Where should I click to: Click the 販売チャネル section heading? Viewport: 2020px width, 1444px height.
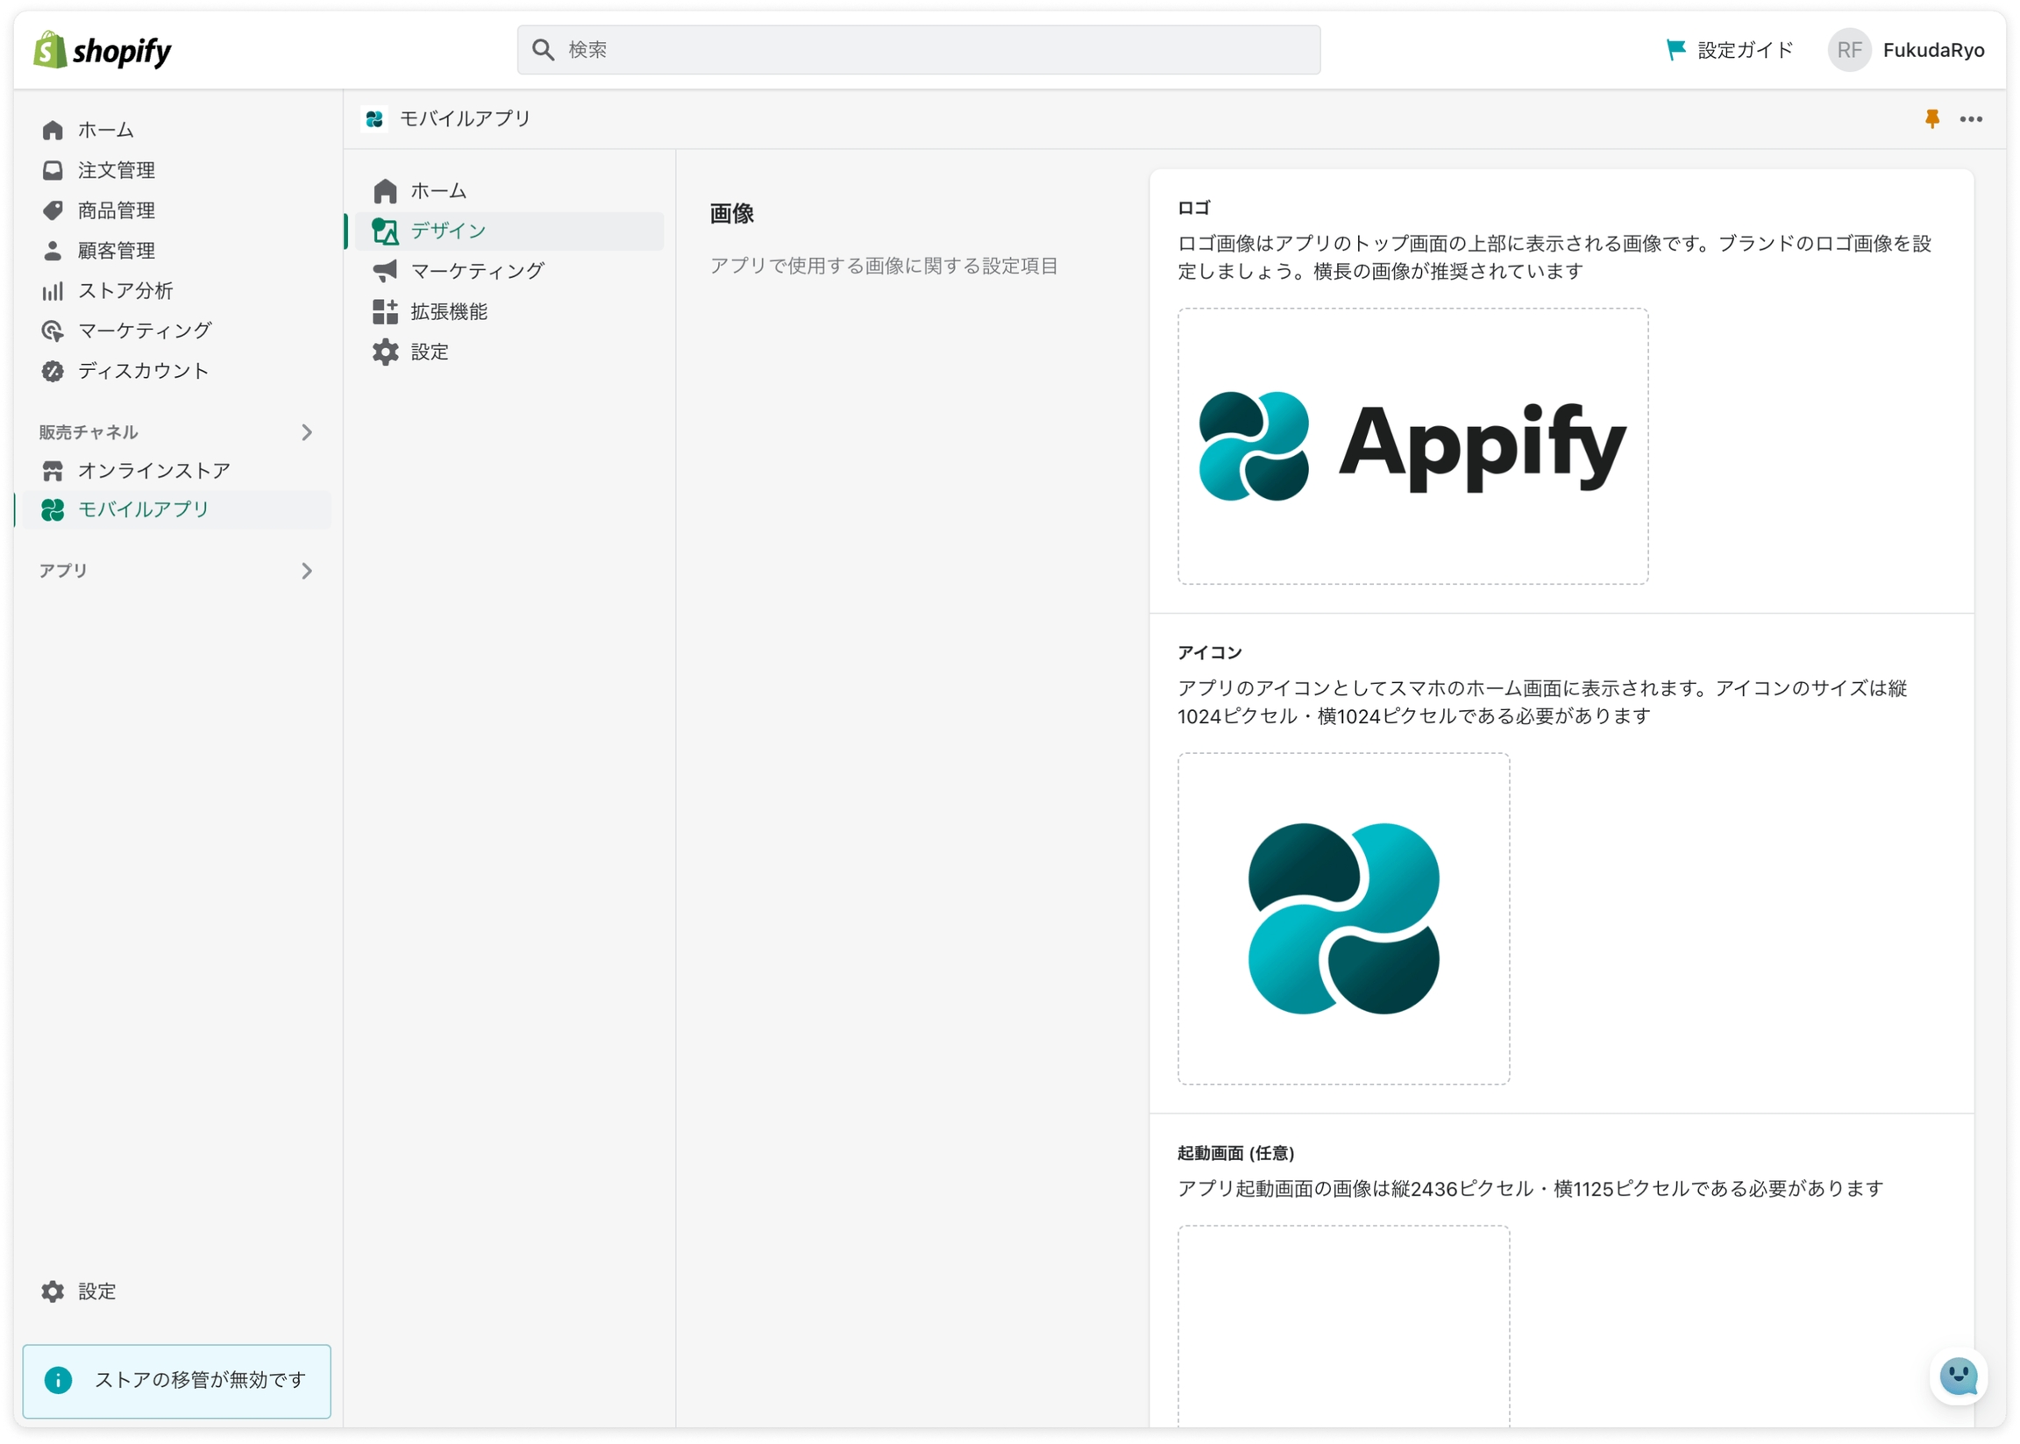[x=88, y=432]
